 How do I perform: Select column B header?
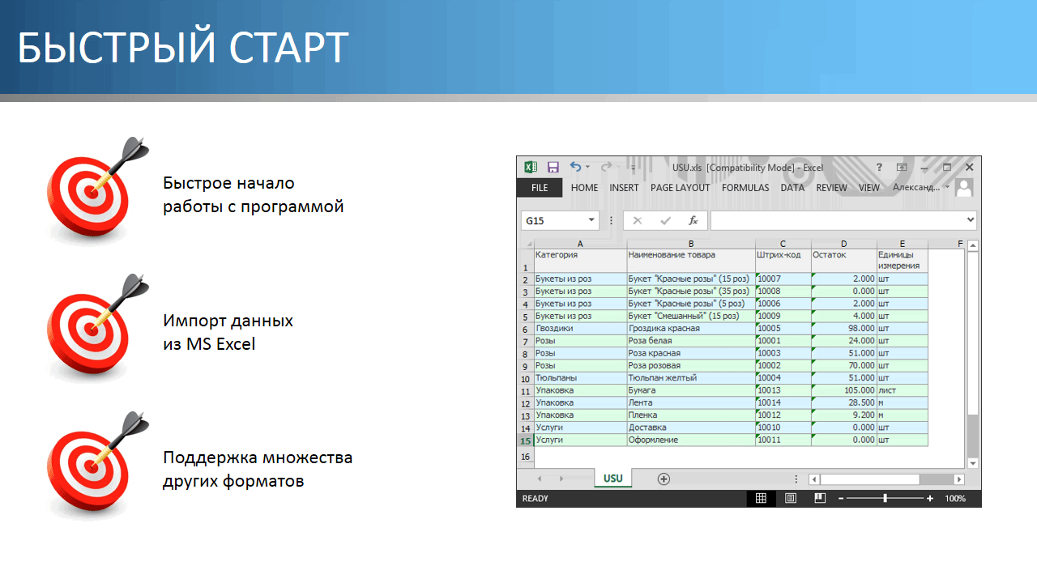point(691,244)
